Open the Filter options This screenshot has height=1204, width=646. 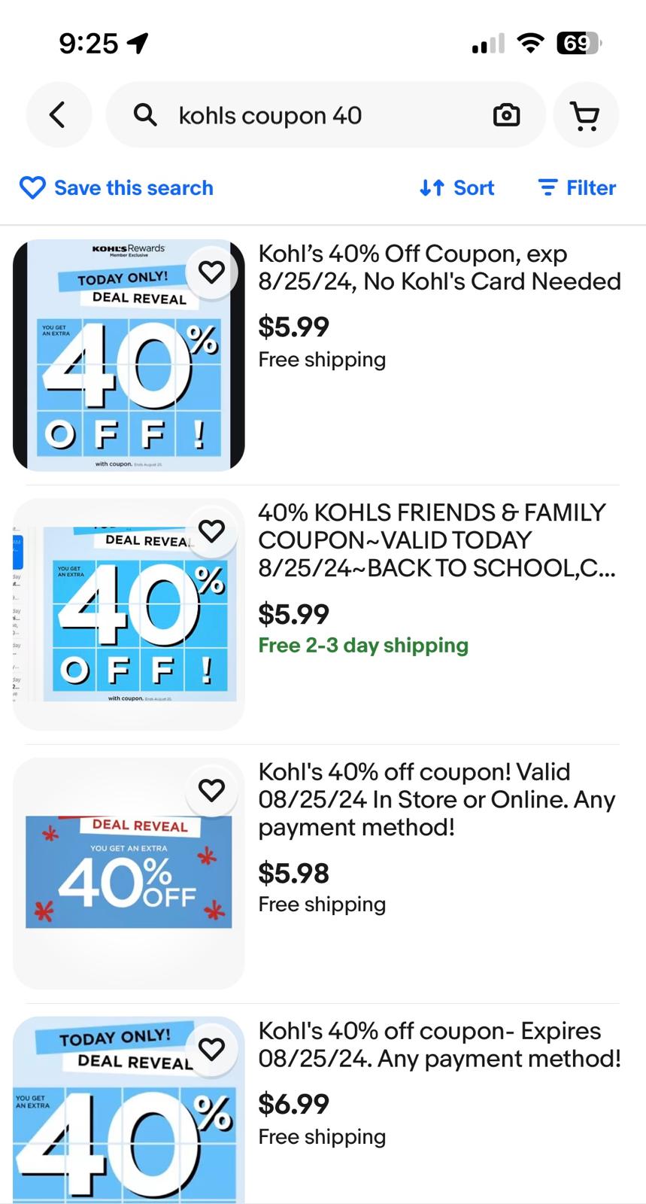click(x=577, y=188)
